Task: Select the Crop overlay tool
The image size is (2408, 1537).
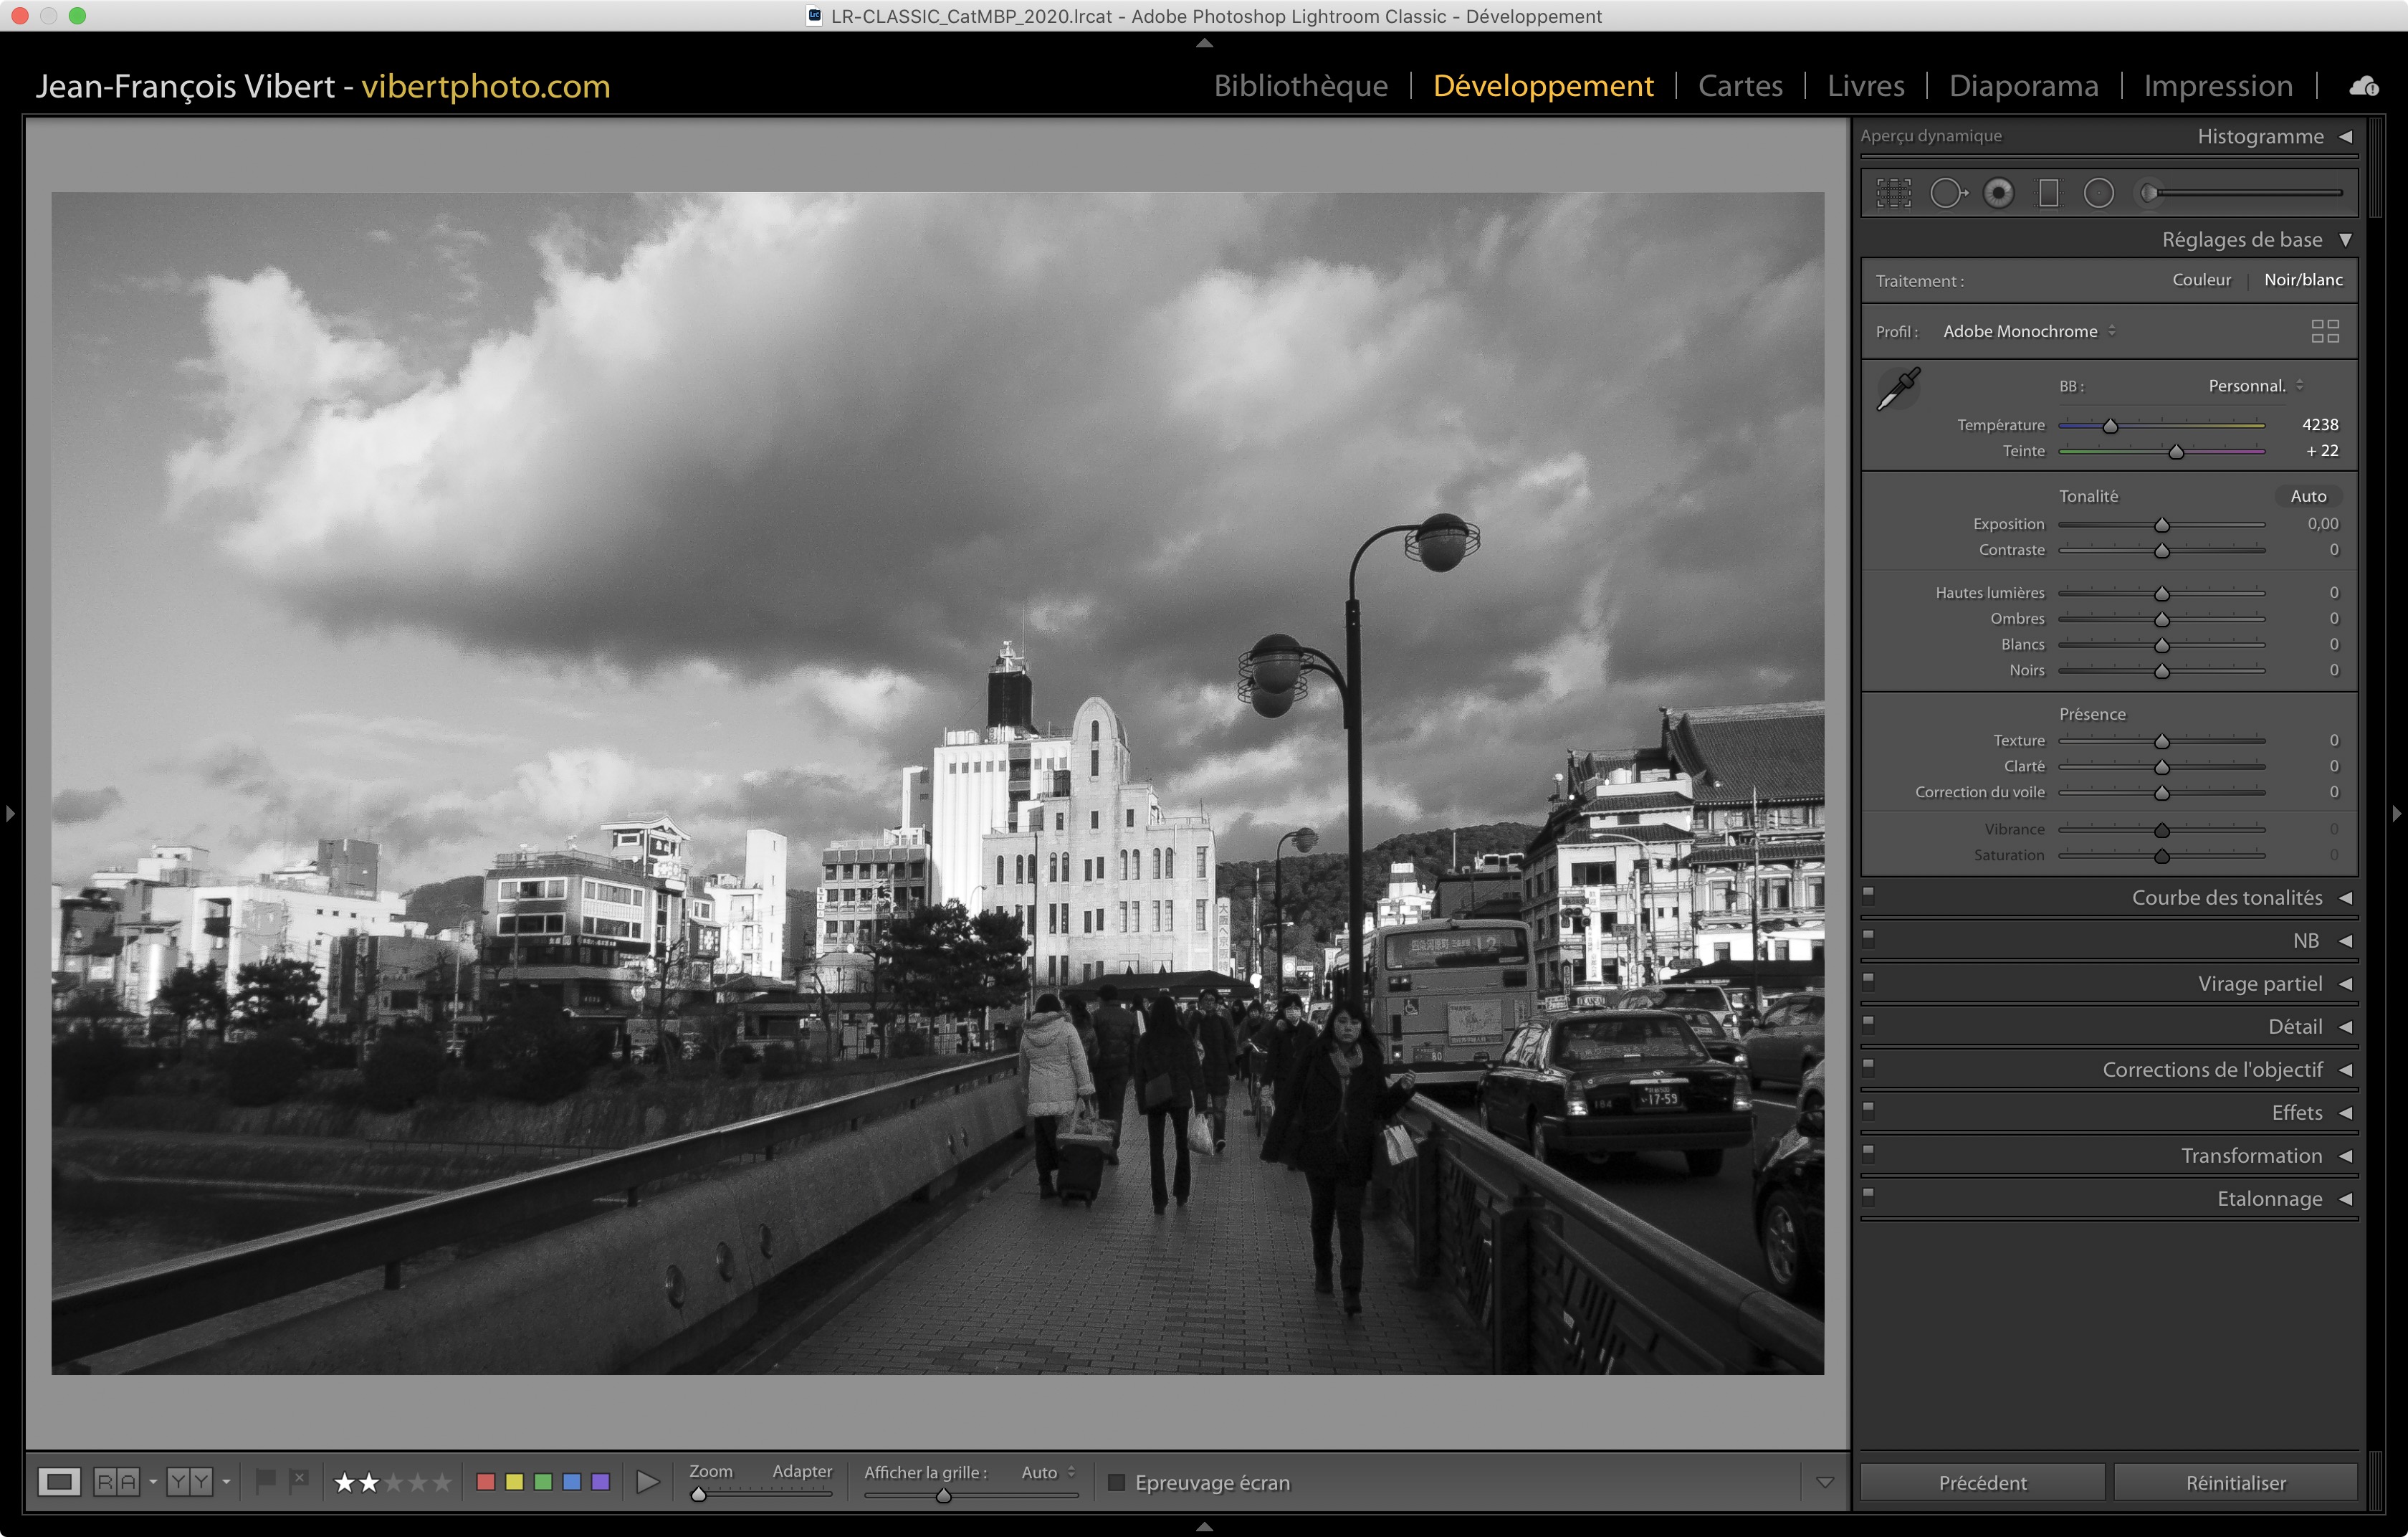Action: (1893, 193)
